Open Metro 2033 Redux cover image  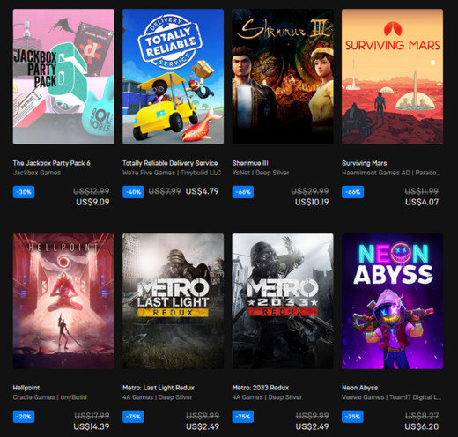(x=283, y=301)
